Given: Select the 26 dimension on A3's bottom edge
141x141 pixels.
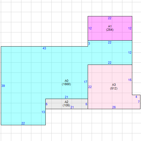Looking at the screenshot, I should click(x=114, y=107).
